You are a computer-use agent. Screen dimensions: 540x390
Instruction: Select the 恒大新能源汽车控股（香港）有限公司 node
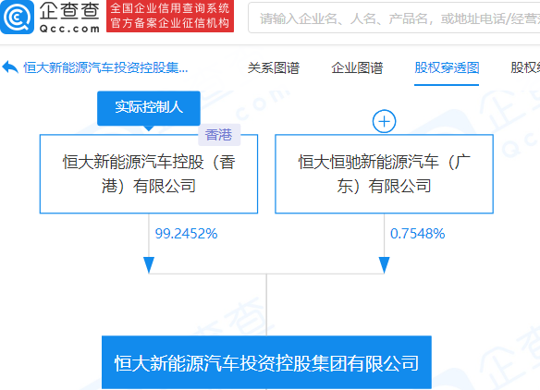(149, 174)
